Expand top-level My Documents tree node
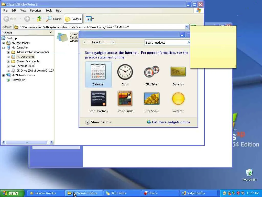 click(3, 43)
